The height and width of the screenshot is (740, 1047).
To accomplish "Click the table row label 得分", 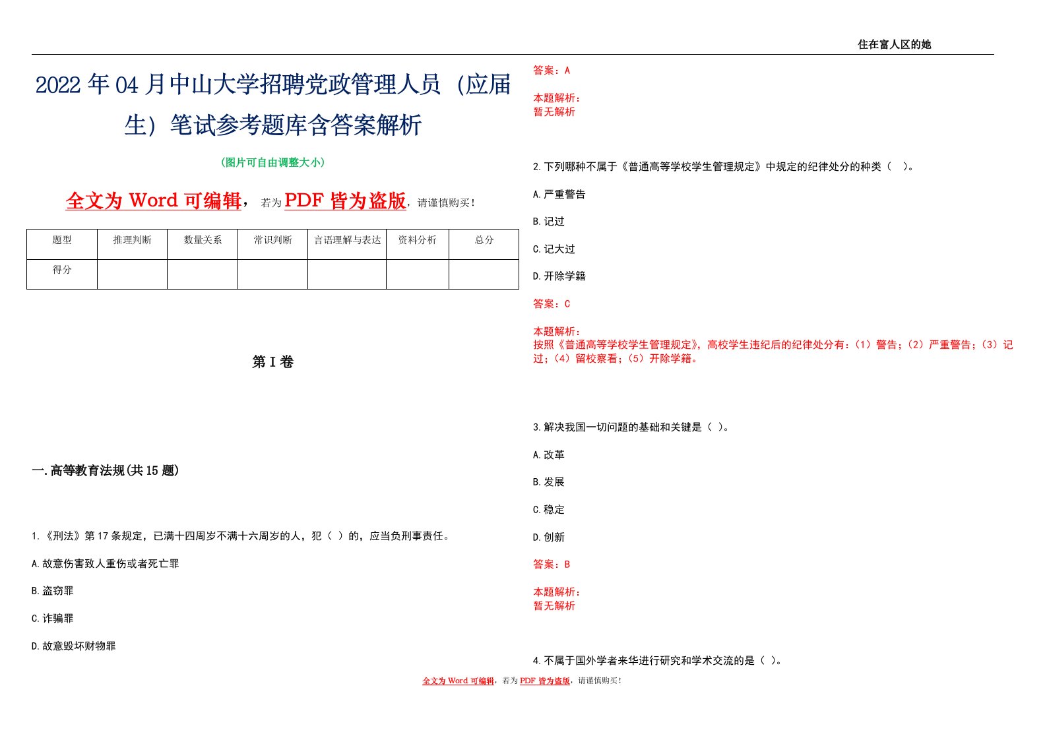I will coord(62,270).
